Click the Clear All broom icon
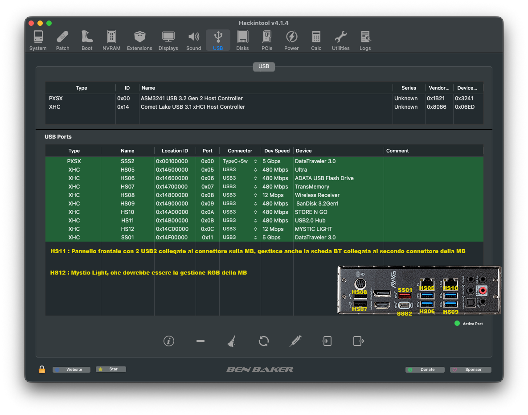Screen dimensions: 528x415 tap(232, 341)
